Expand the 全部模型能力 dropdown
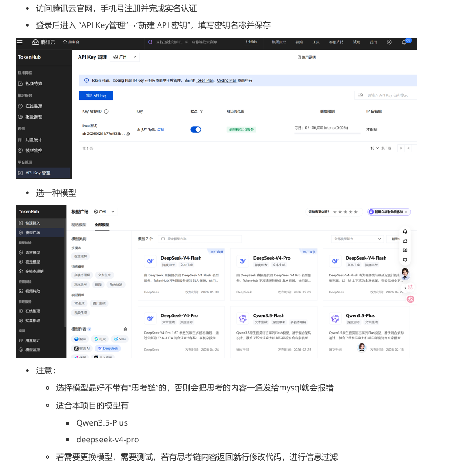449x473 pixels. coord(358,239)
